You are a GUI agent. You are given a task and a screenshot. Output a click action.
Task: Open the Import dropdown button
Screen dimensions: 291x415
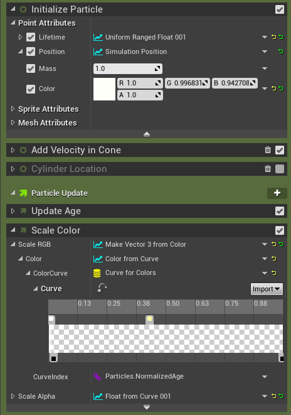[267, 289]
